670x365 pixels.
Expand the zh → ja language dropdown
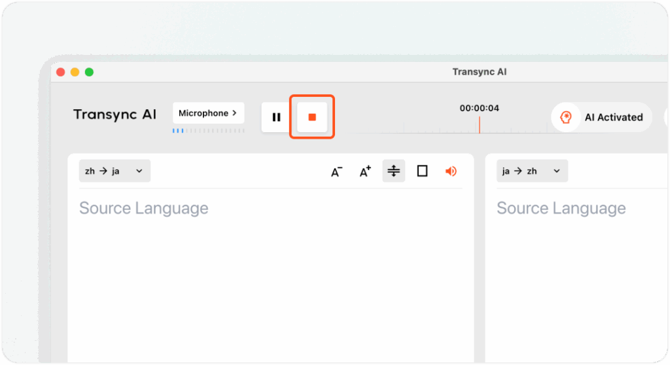click(115, 171)
